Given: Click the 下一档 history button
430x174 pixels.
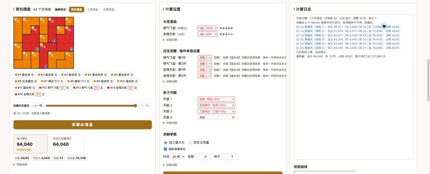Looking at the screenshot, I should [145, 106].
